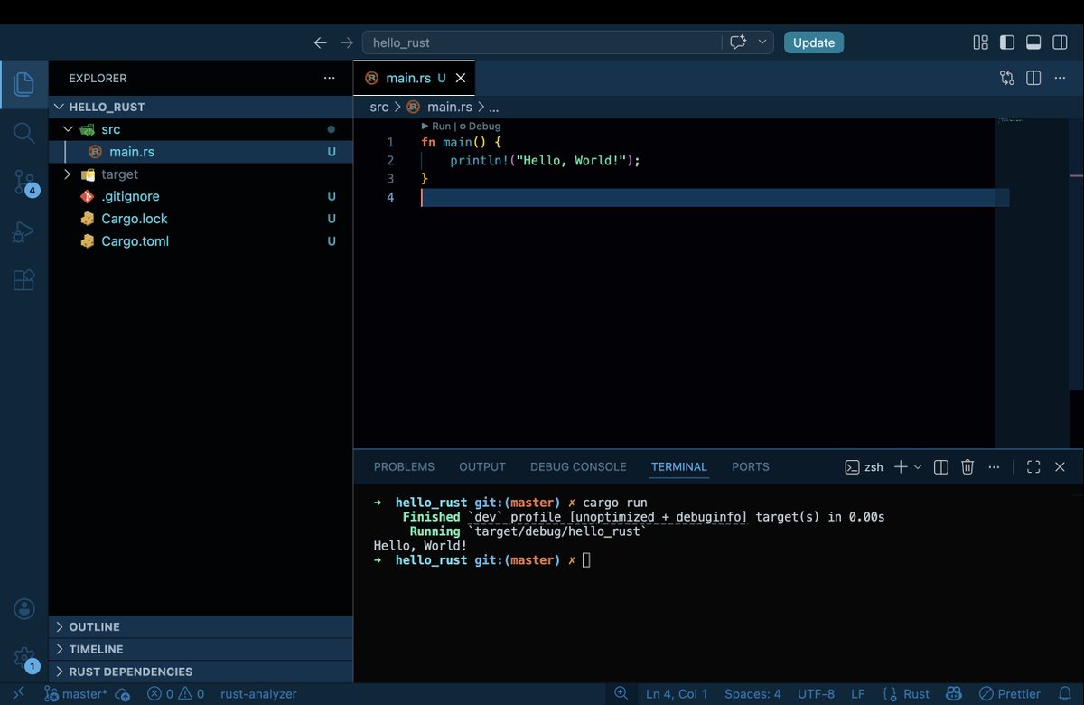
Task: Open Cargo.toml in the explorer
Action: tap(201, 241)
